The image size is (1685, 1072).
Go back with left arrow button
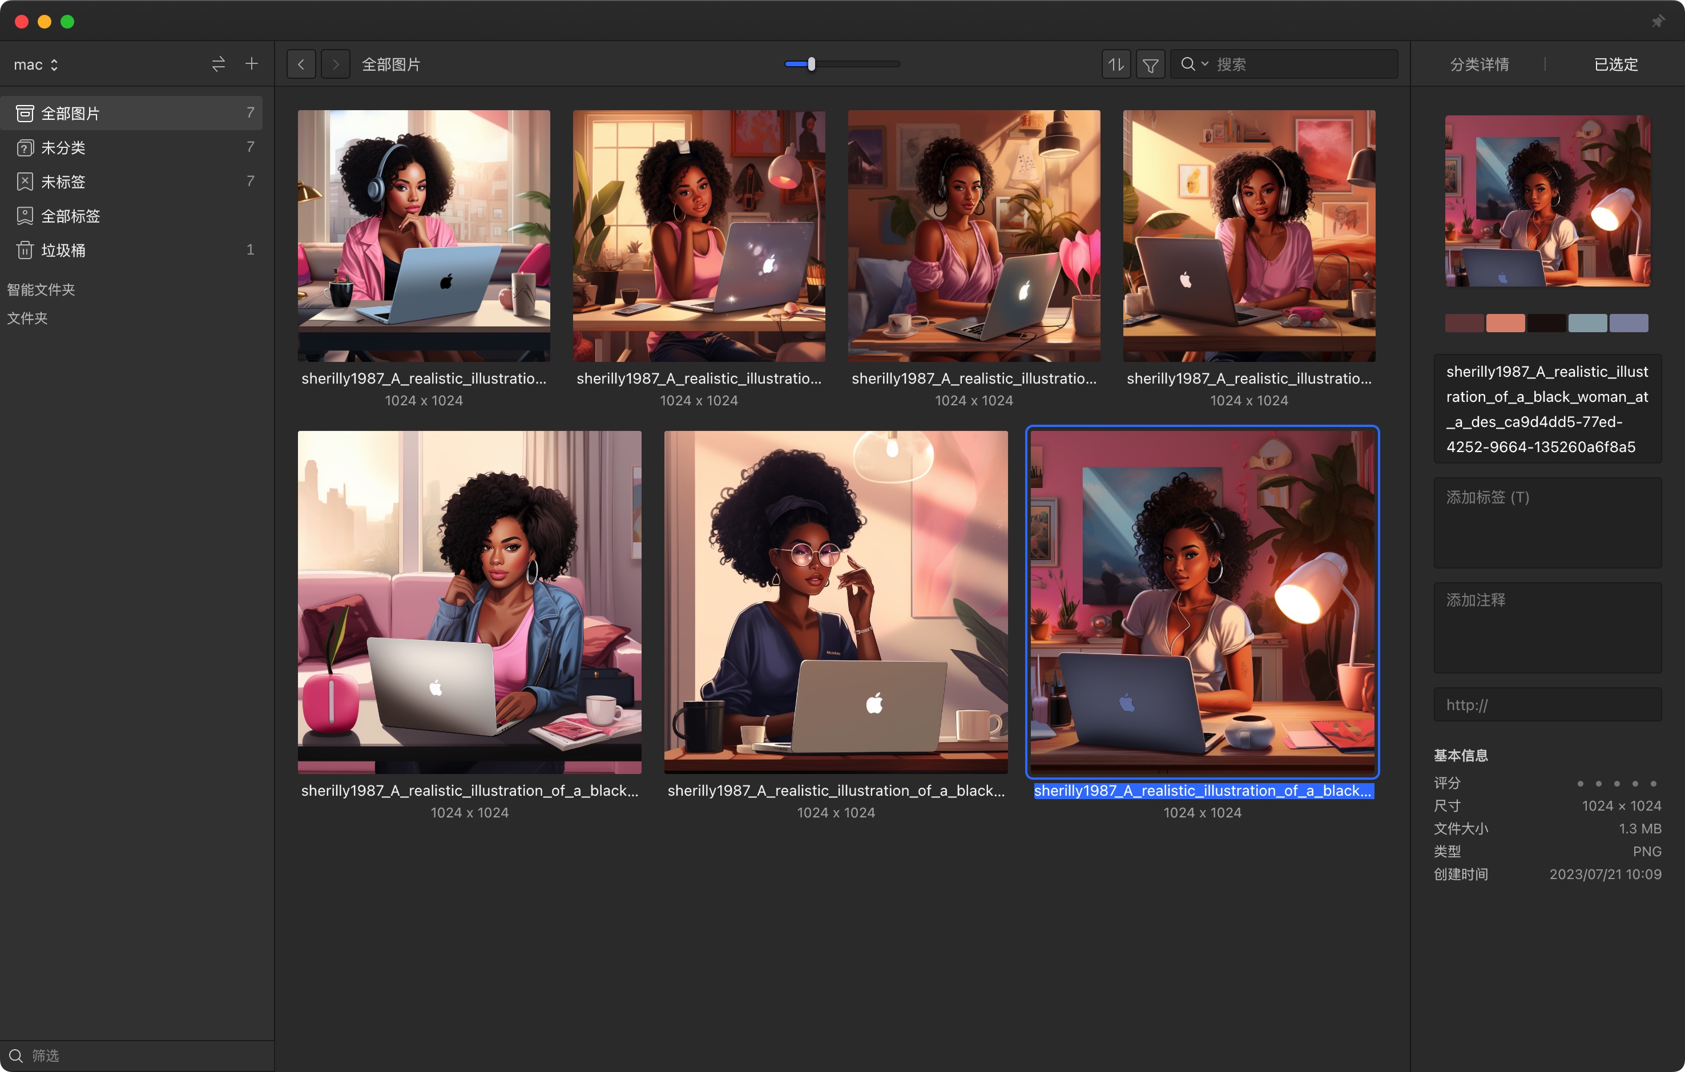click(x=301, y=65)
